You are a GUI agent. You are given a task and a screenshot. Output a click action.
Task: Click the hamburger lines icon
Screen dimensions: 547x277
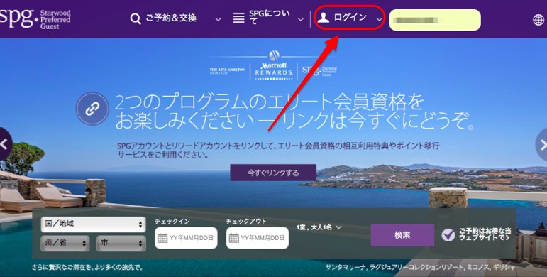point(238,18)
